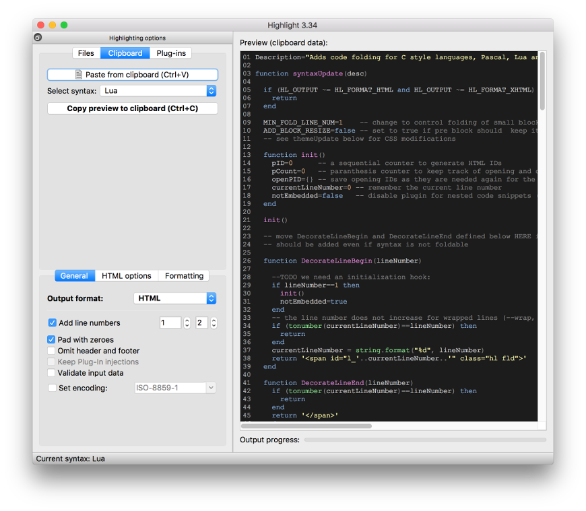The image size is (586, 511).
Task: Click 'Preview (clipboard data):' label
Action: [x=284, y=42]
